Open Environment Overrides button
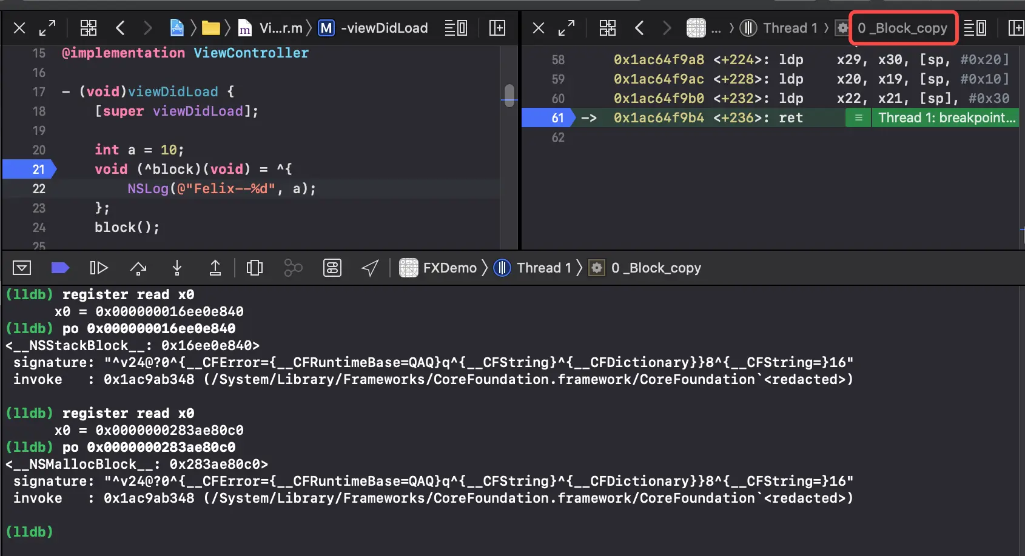1025x556 pixels. pos(332,268)
